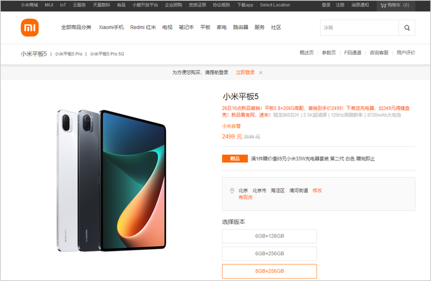Focus the search input field
Viewport: 431px width, 281px height.
click(359, 28)
